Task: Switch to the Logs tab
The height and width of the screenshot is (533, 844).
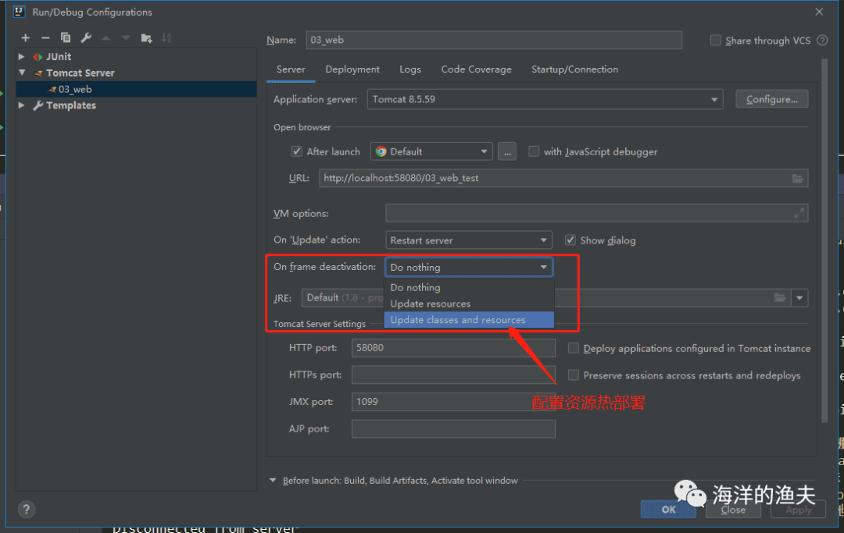Action: (410, 69)
